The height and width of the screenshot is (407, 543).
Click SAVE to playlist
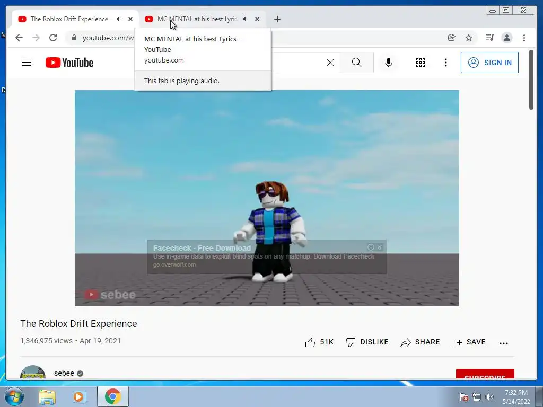click(469, 342)
